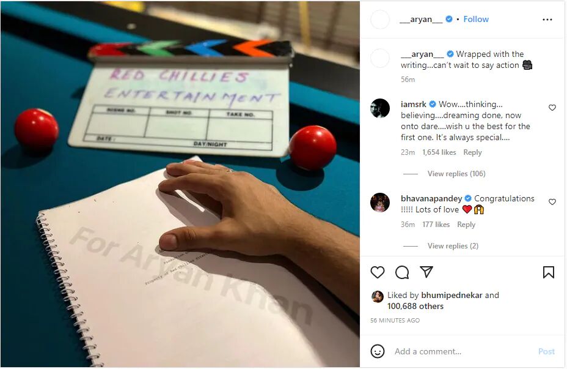The width and height of the screenshot is (567, 369).
Task: Submit the comment with the Post button
Action: click(x=546, y=351)
